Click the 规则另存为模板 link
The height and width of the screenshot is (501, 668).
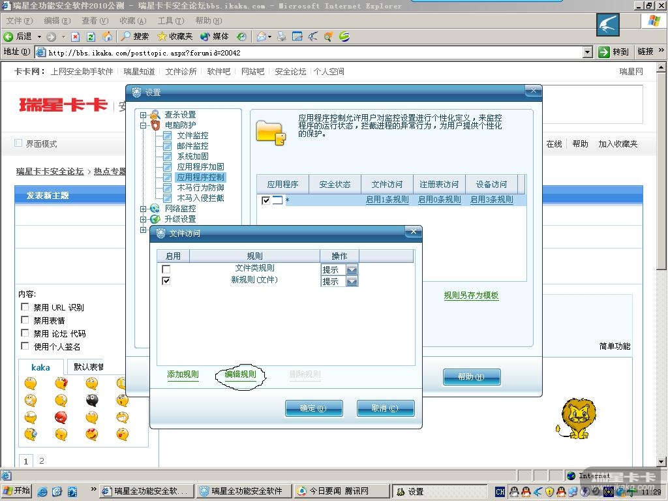coord(471,296)
